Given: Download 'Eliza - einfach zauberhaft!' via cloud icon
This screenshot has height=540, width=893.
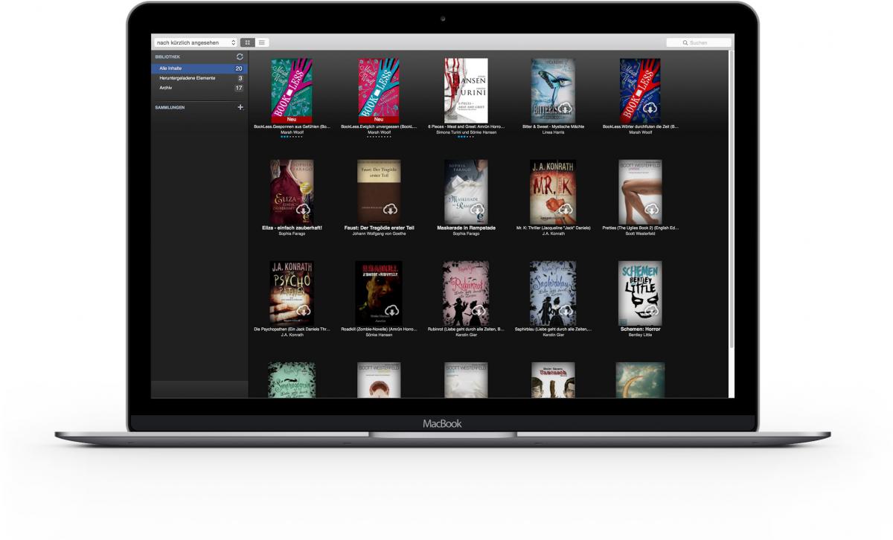Looking at the screenshot, I should tap(303, 210).
